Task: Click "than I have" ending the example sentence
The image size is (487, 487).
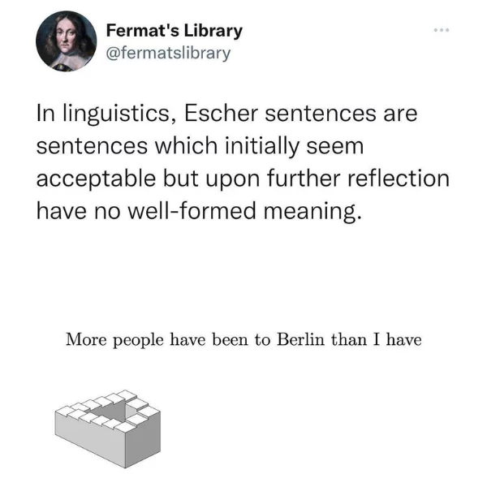Action: click(376, 339)
